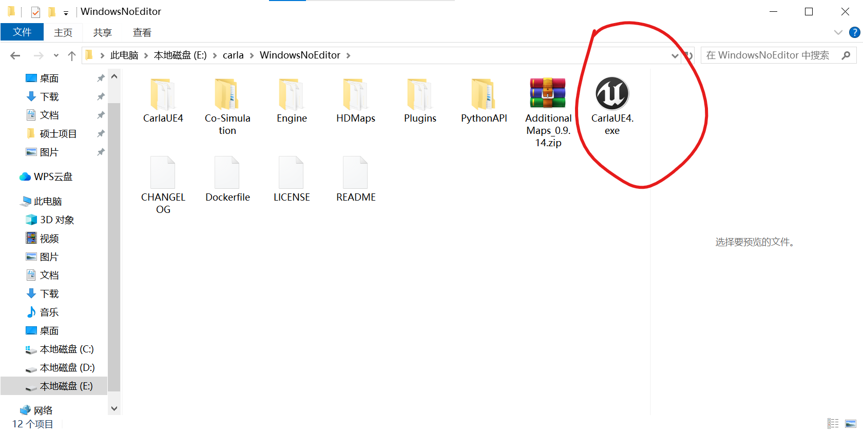The height and width of the screenshot is (433, 863).
Task: Open the 共享 ribbon tab
Action: pyautogui.click(x=103, y=32)
